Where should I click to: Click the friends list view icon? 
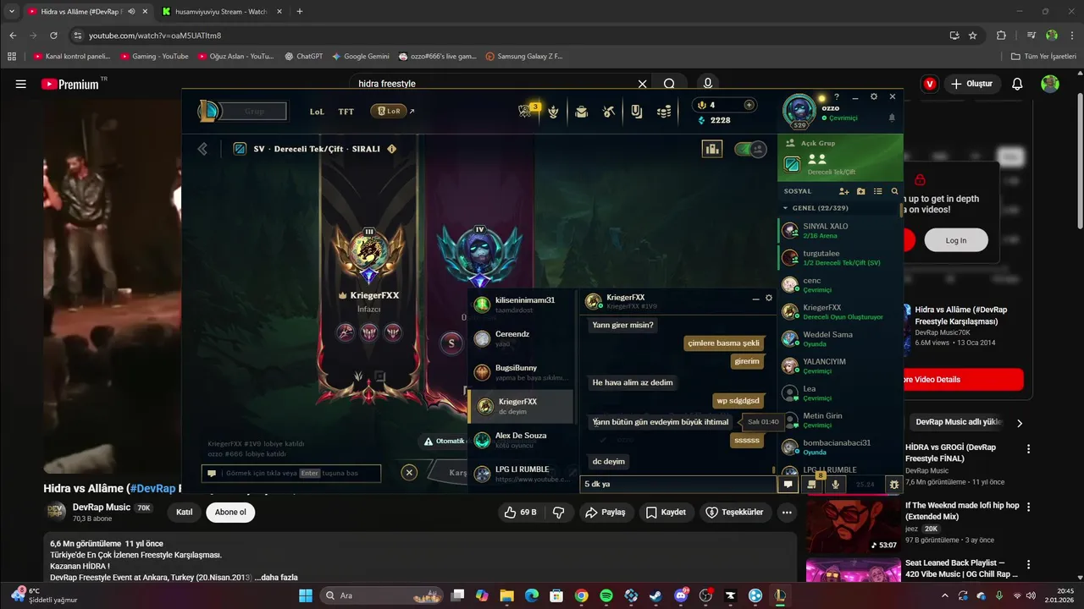click(x=877, y=191)
